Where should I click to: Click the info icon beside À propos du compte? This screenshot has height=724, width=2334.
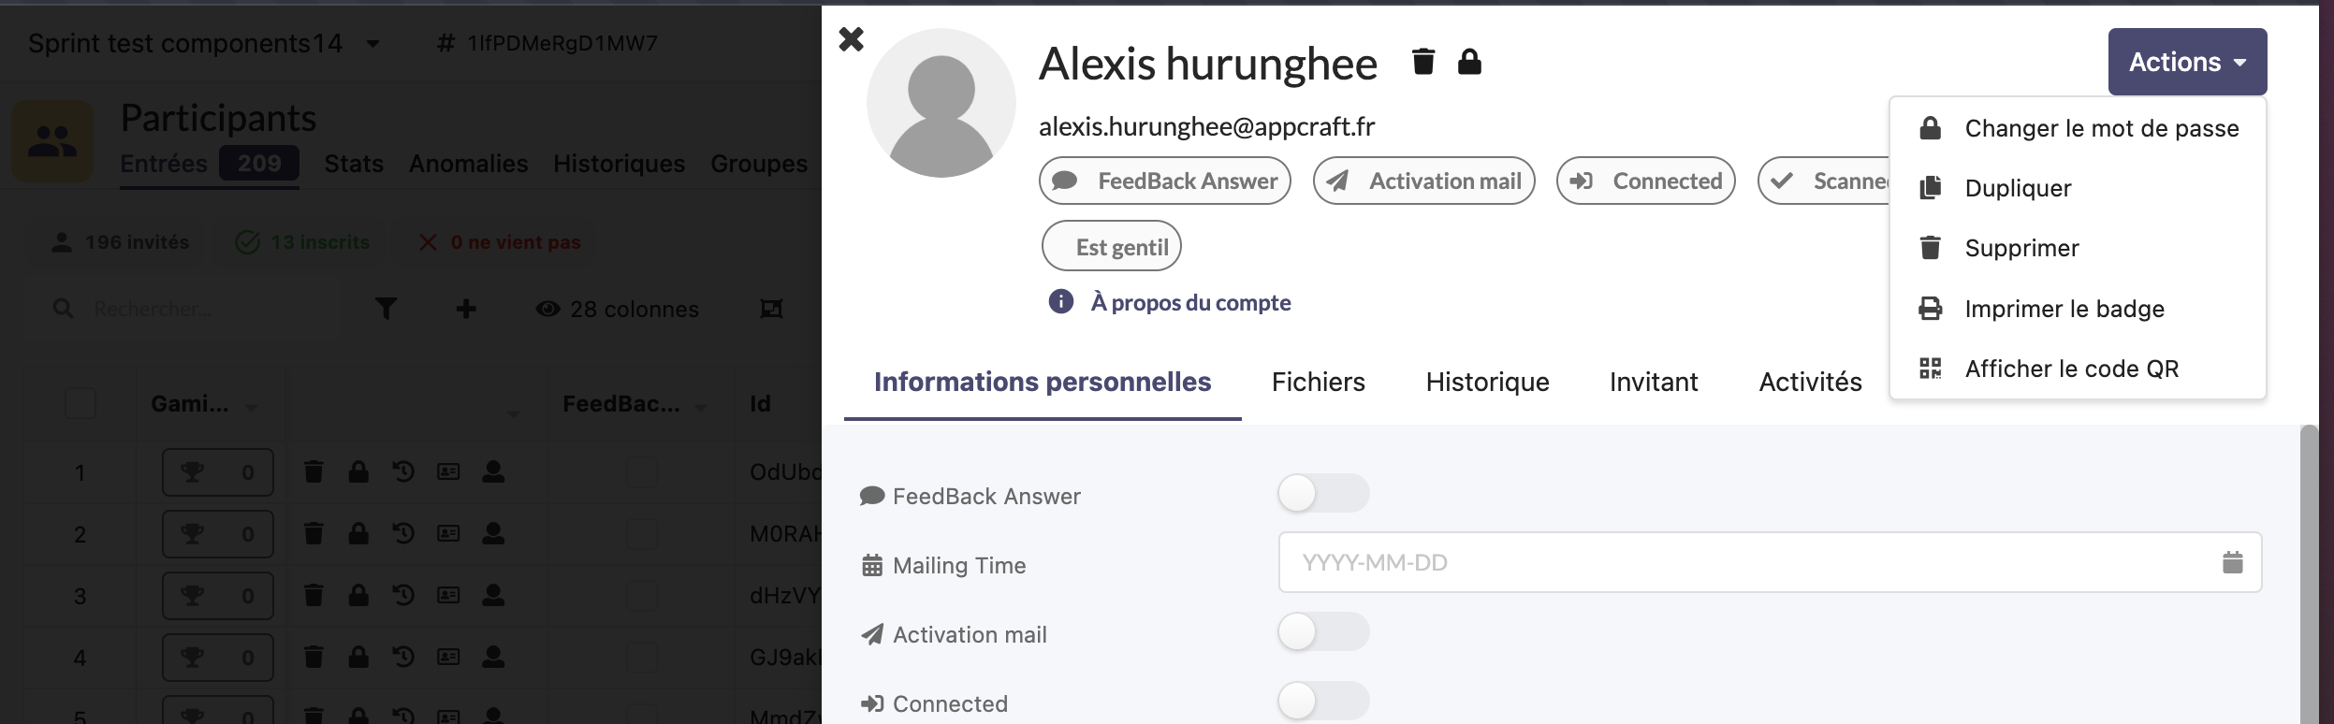1060,301
